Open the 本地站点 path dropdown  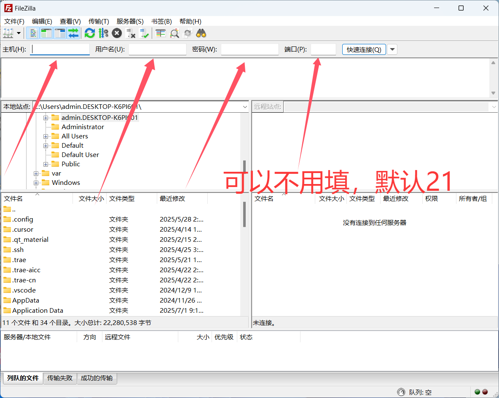[x=245, y=107]
